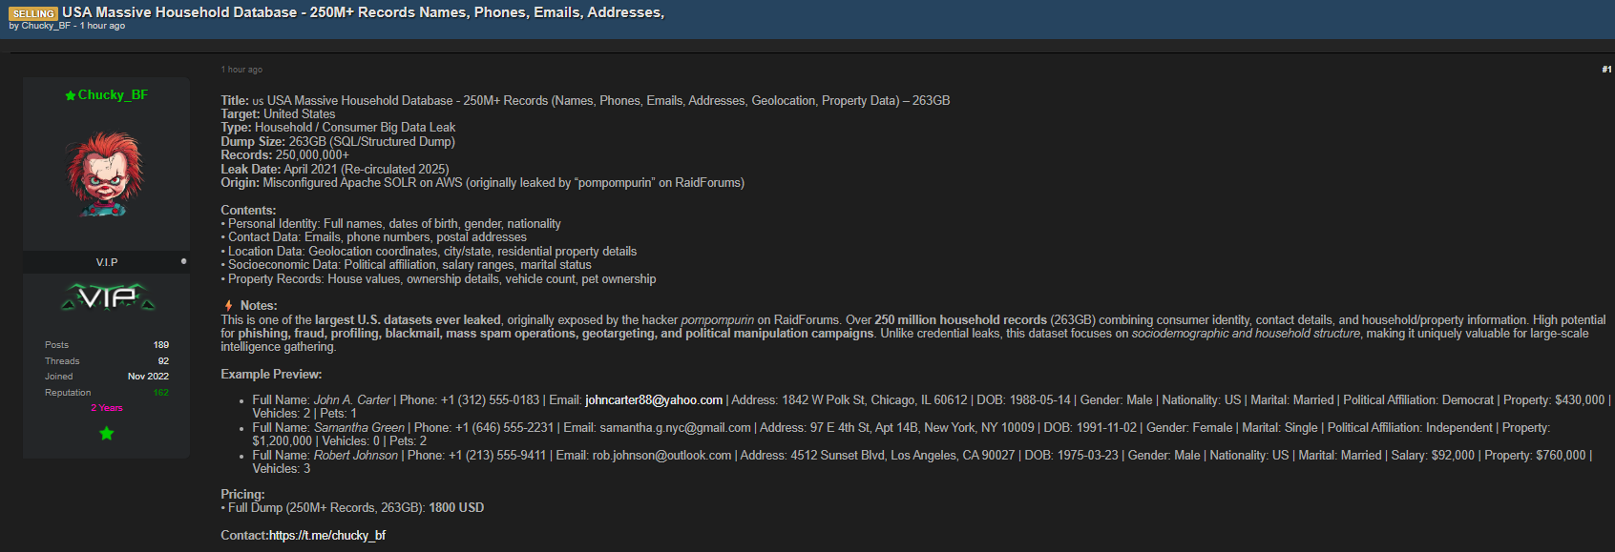The height and width of the screenshot is (552, 1615).
Task: Click the post's '1 hour ago' timestamp
Action: (x=241, y=70)
